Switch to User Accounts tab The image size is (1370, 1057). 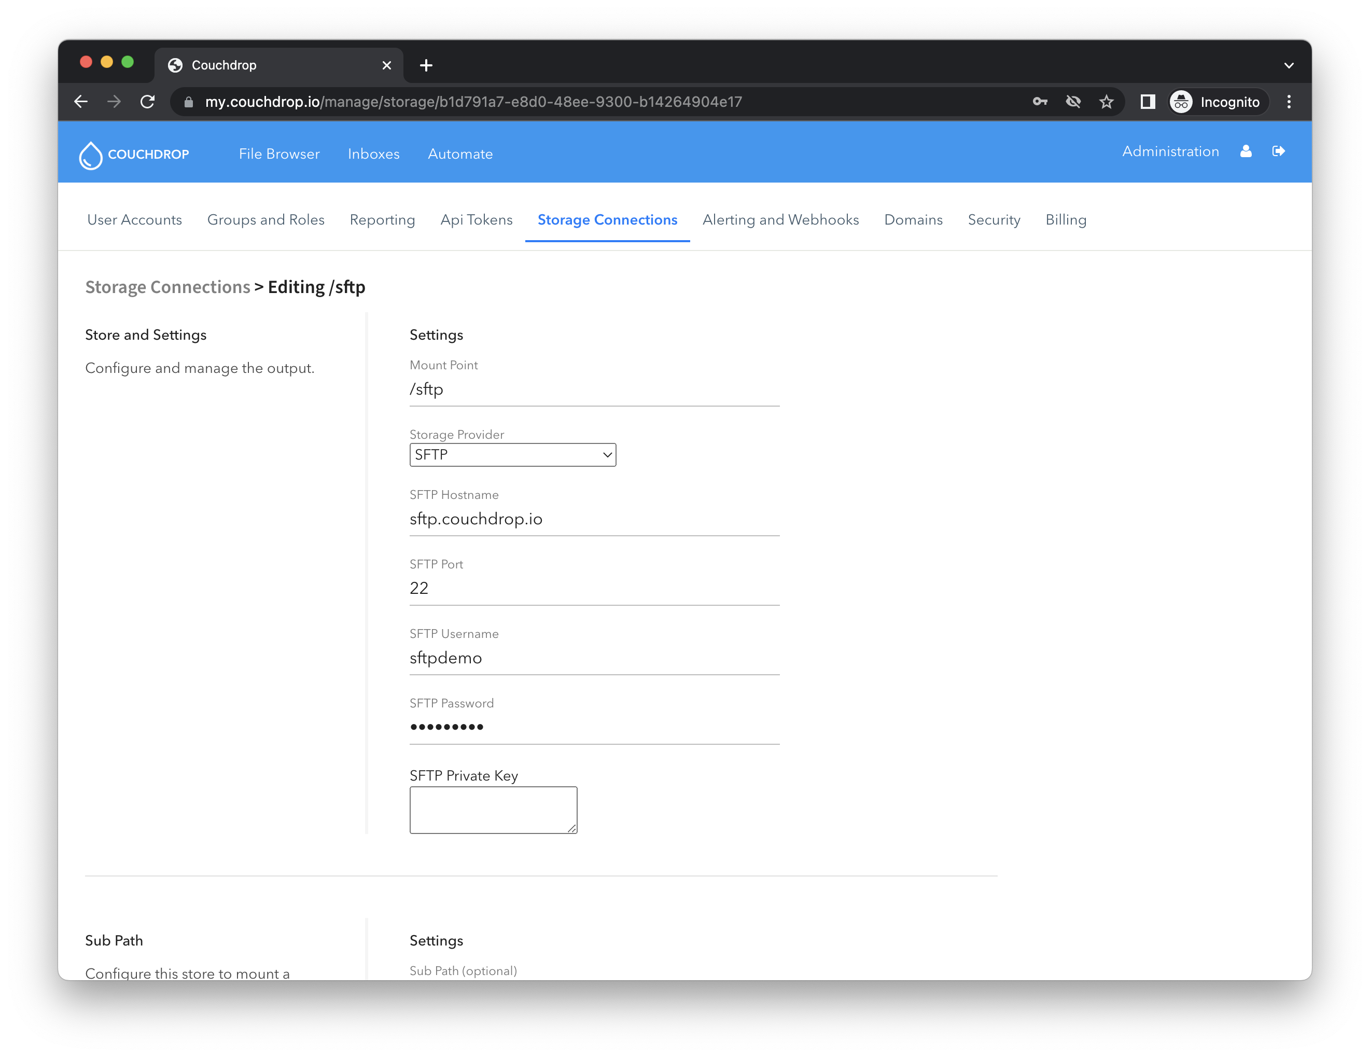click(x=134, y=219)
